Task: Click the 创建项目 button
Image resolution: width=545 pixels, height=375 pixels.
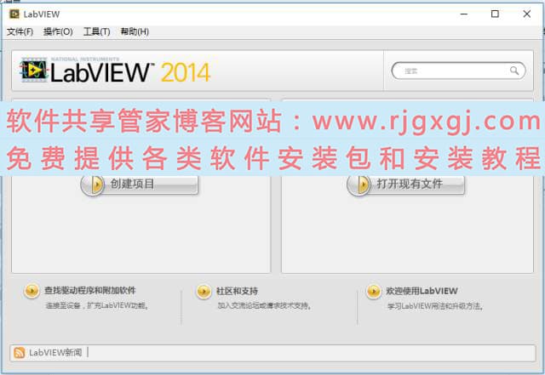Action: (140, 184)
